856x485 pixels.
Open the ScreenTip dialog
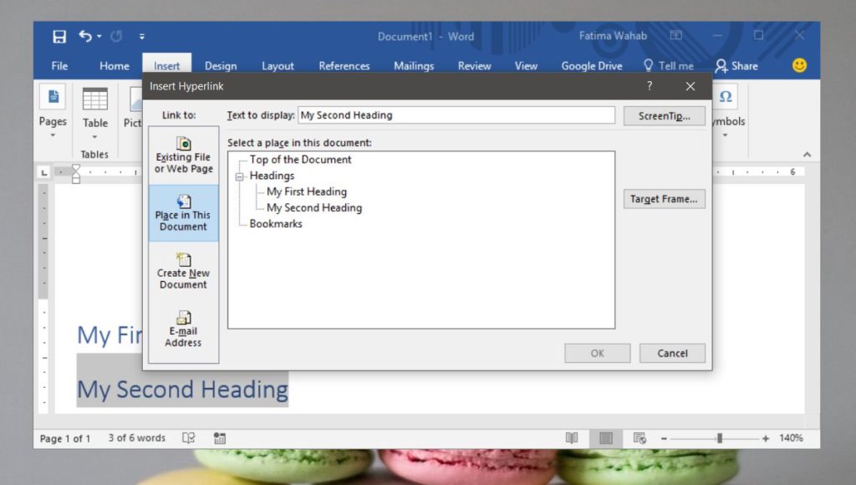click(x=664, y=115)
